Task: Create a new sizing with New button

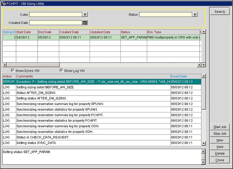Action: [x=220, y=140]
